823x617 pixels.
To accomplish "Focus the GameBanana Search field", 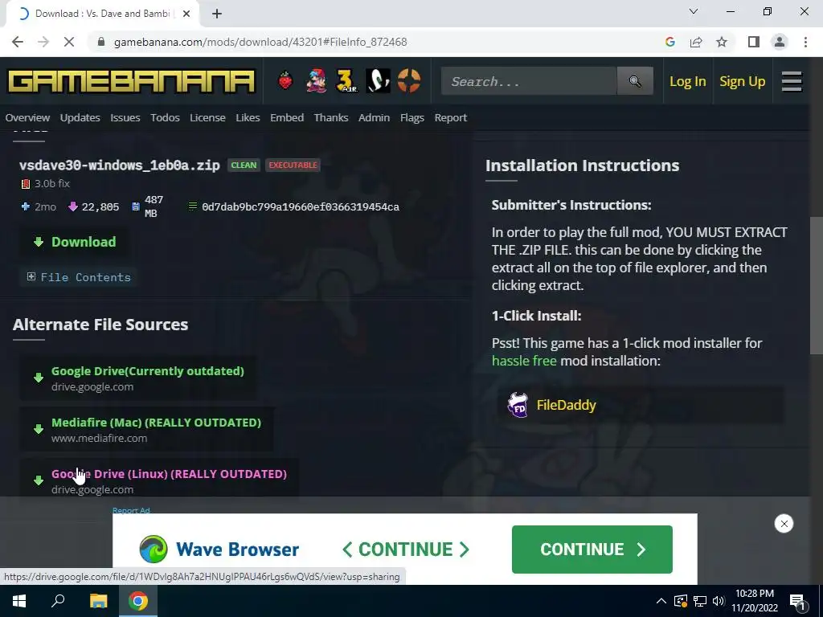I will pyautogui.click(x=529, y=81).
